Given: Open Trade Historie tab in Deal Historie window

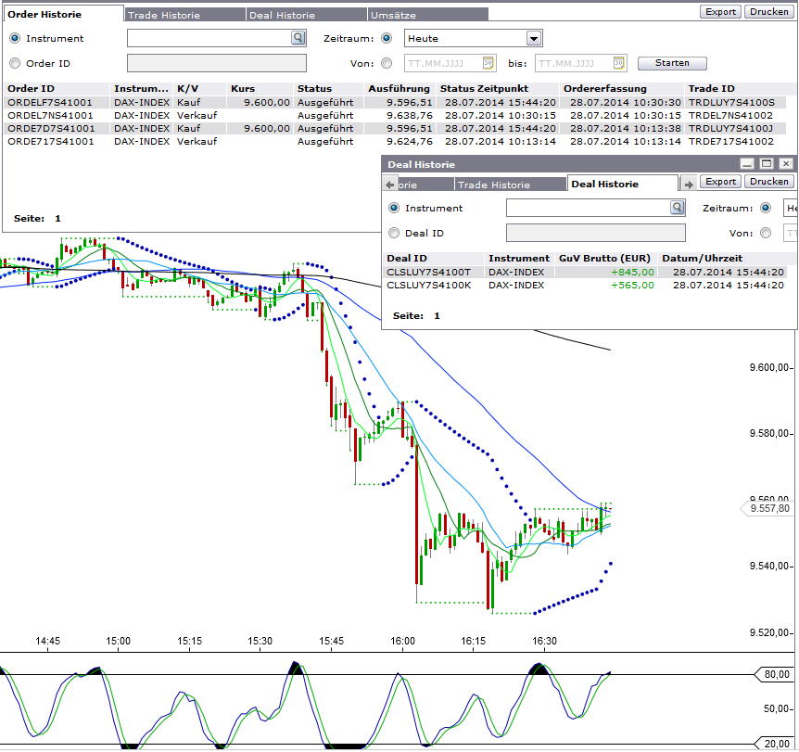Looking at the screenshot, I should 510,185.
